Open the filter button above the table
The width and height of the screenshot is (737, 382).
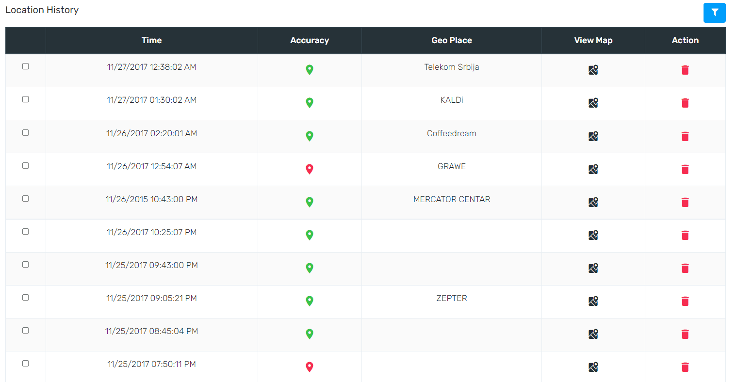click(714, 13)
